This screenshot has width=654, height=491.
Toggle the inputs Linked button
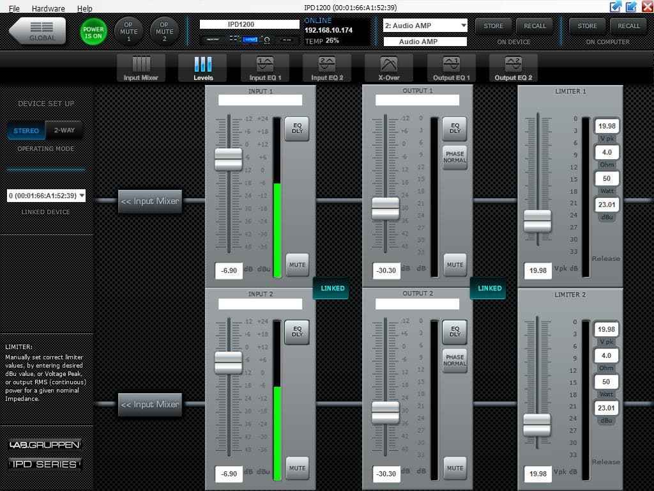(331, 288)
